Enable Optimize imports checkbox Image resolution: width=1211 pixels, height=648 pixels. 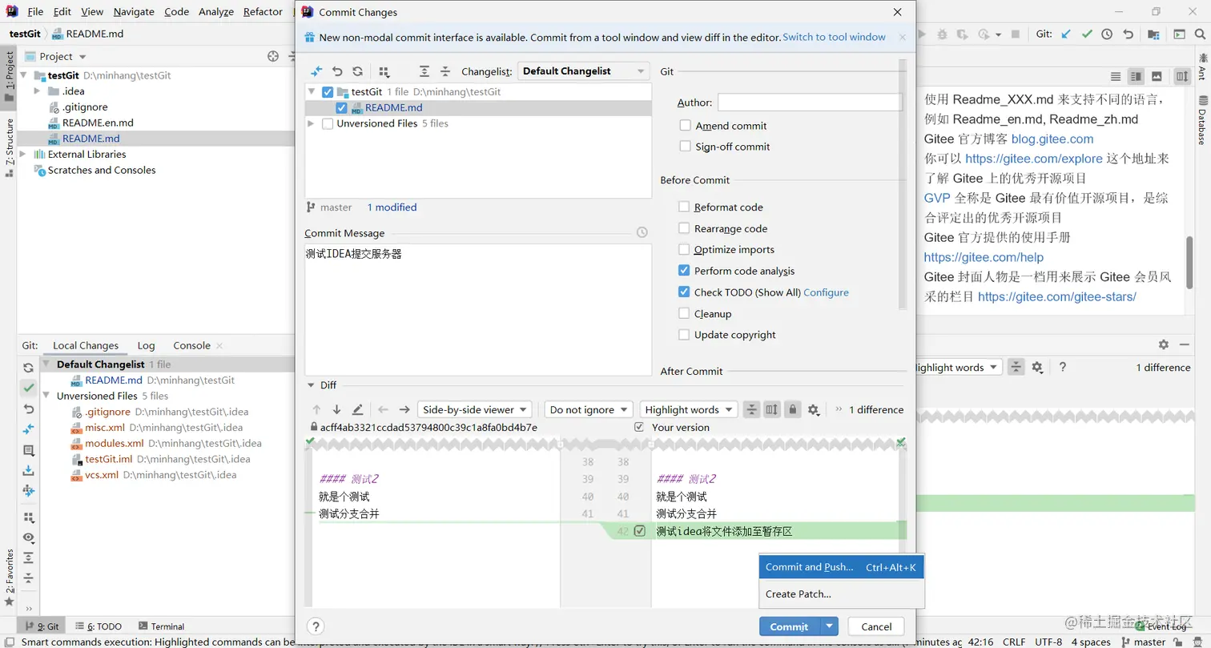pyautogui.click(x=684, y=249)
